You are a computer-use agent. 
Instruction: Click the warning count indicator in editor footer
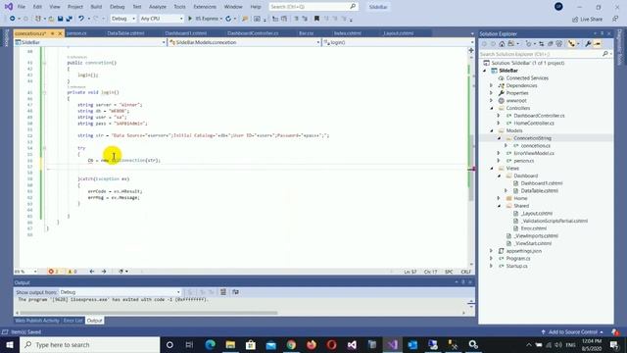coord(72,272)
